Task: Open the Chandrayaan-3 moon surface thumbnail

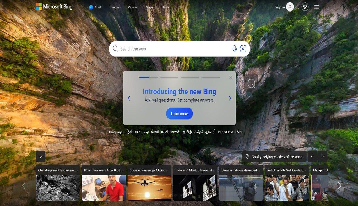Action: (x=58, y=188)
